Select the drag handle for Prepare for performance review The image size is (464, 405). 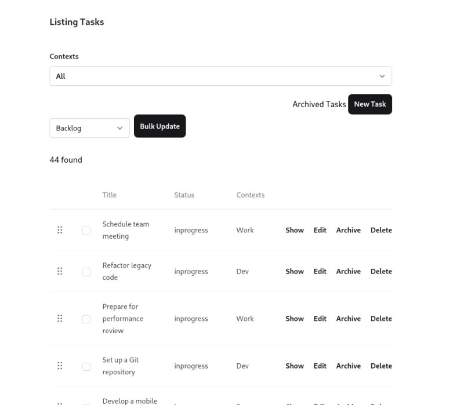60,319
